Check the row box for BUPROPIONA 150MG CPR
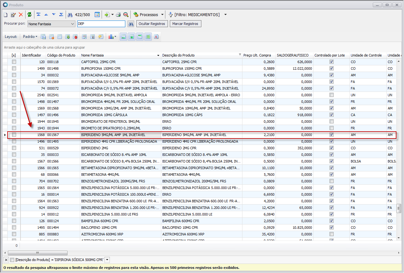The width and height of the screenshot is (404, 273). [14, 68]
